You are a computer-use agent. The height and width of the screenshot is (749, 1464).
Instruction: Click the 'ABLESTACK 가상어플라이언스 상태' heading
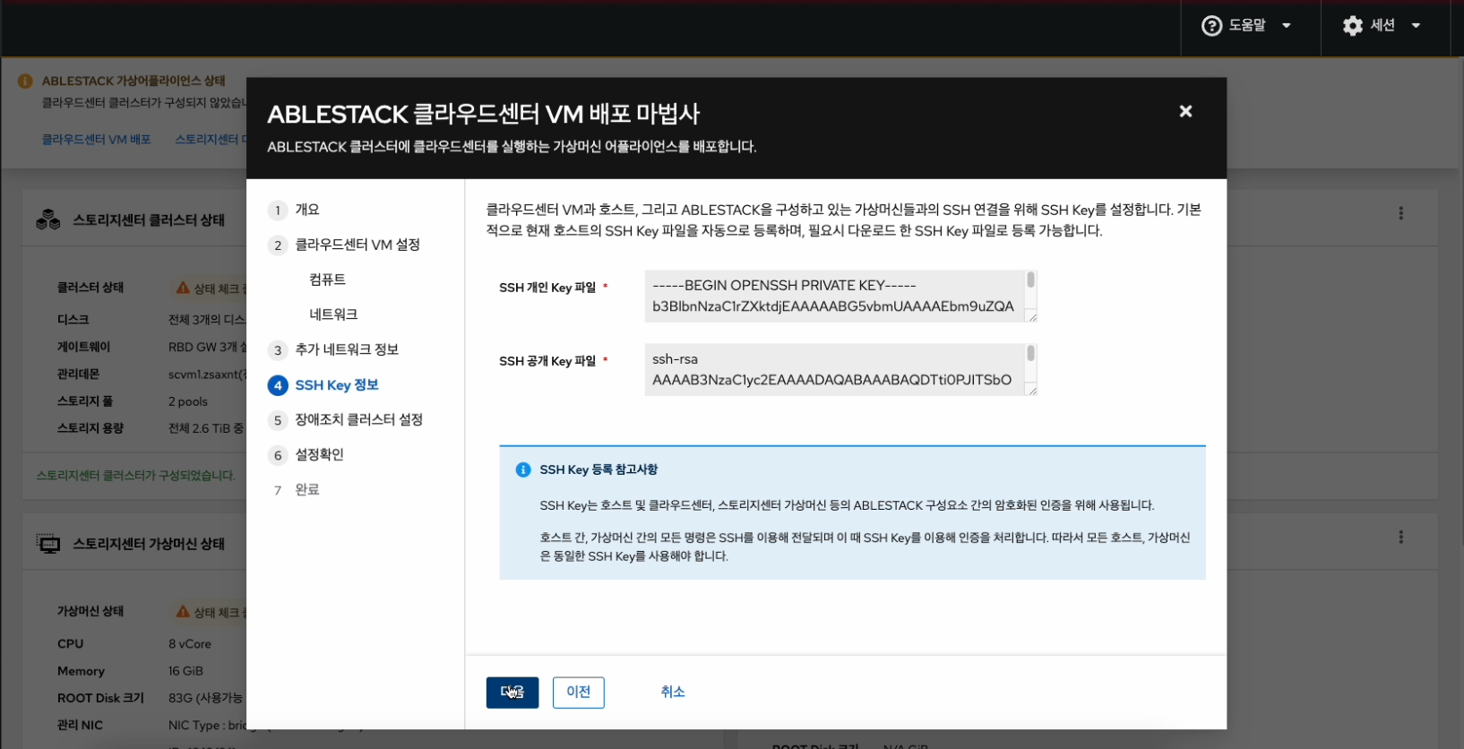coord(133,81)
